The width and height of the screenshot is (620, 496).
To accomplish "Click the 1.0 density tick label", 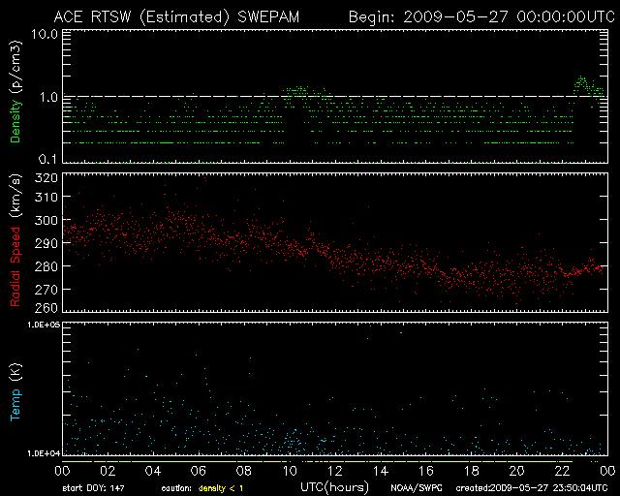I will pyautogui.click(x=49, y=97).
